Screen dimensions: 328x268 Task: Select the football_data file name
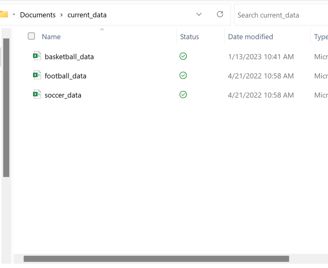point(65,76)
